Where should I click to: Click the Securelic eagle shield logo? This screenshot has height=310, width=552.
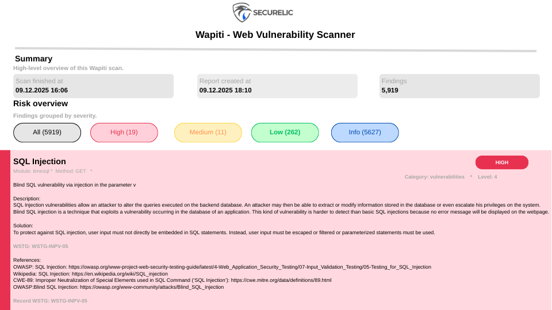pyautogui.click(x=242, y=12)
